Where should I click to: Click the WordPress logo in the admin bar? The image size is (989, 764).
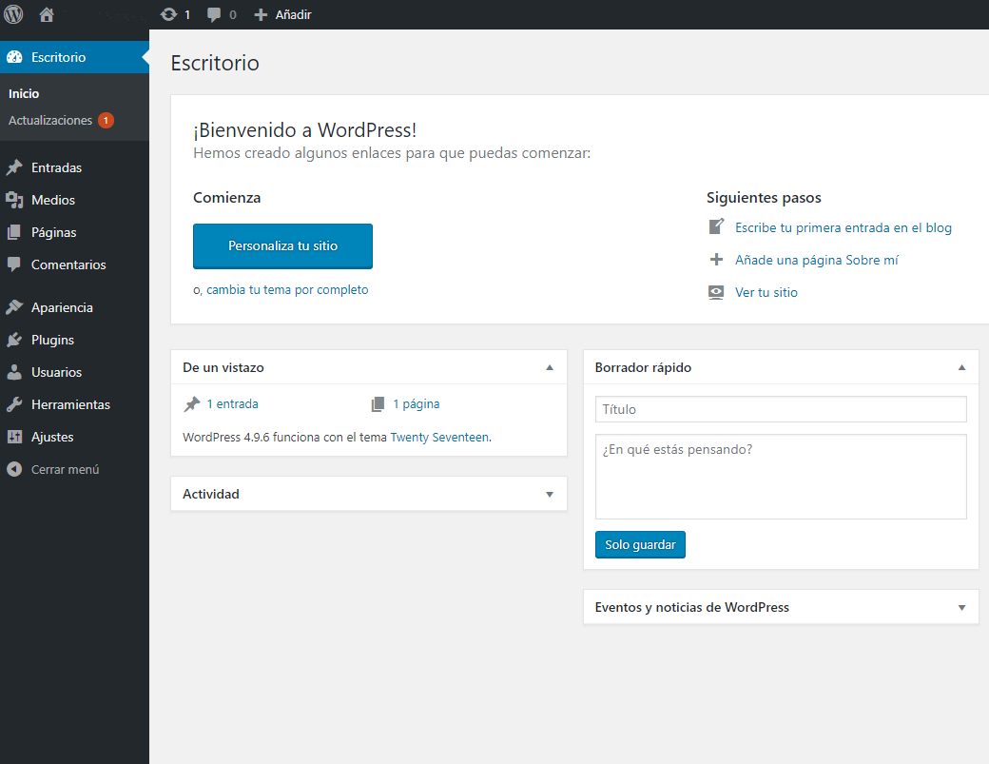click(13, 14)
